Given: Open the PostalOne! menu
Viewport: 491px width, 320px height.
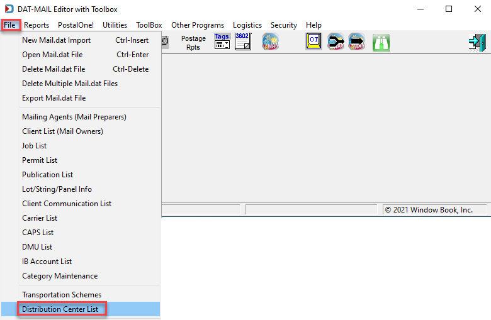Looking at the screenshot, I should (76, 25).
